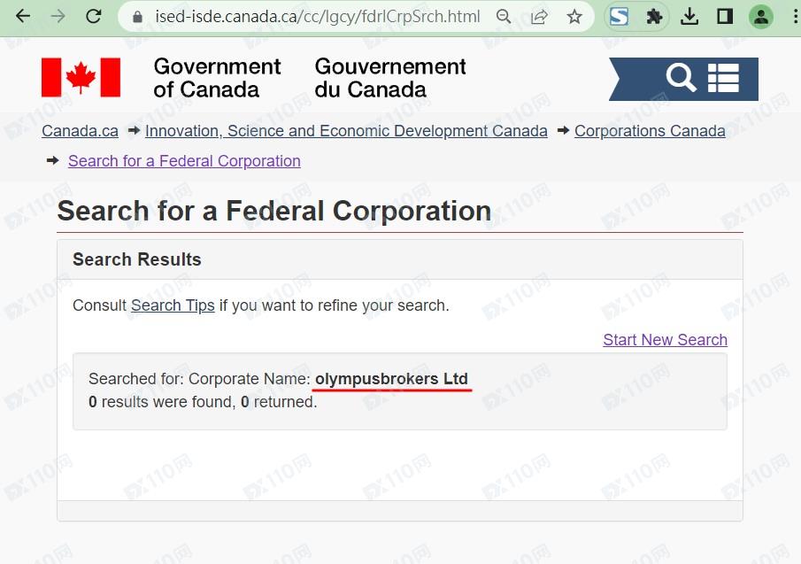
Task: Reload the current page
Action: 92,17
